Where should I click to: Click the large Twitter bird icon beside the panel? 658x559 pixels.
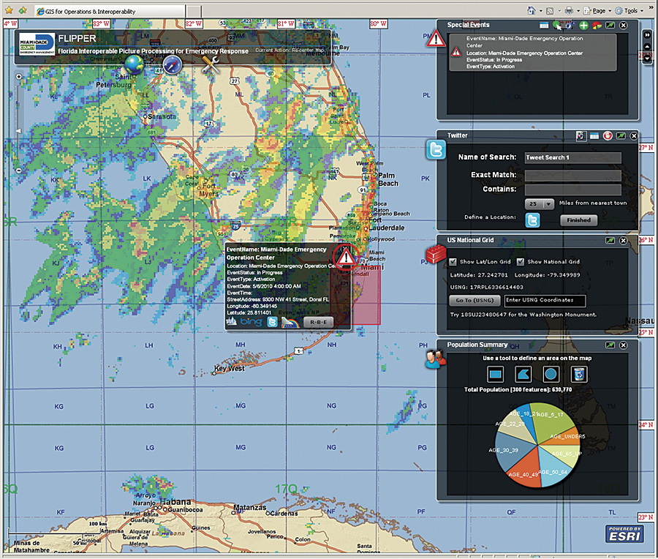436,150
